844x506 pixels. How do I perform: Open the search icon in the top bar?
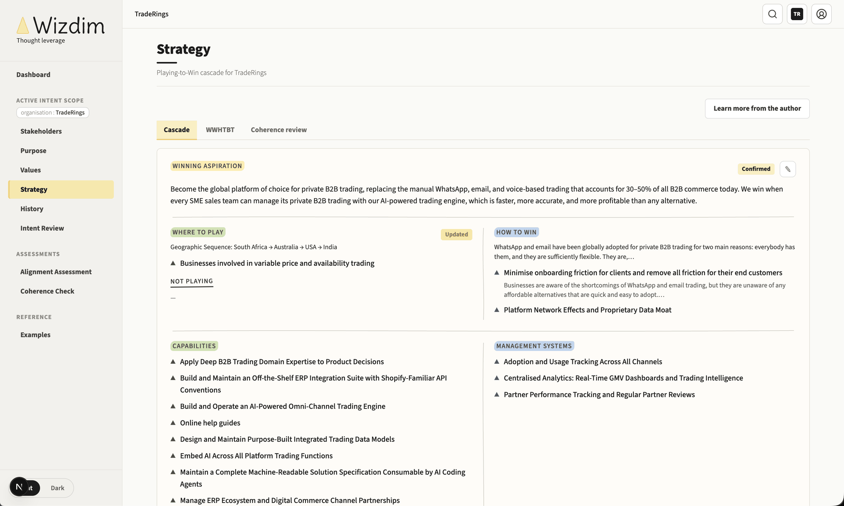pos(772,14)
